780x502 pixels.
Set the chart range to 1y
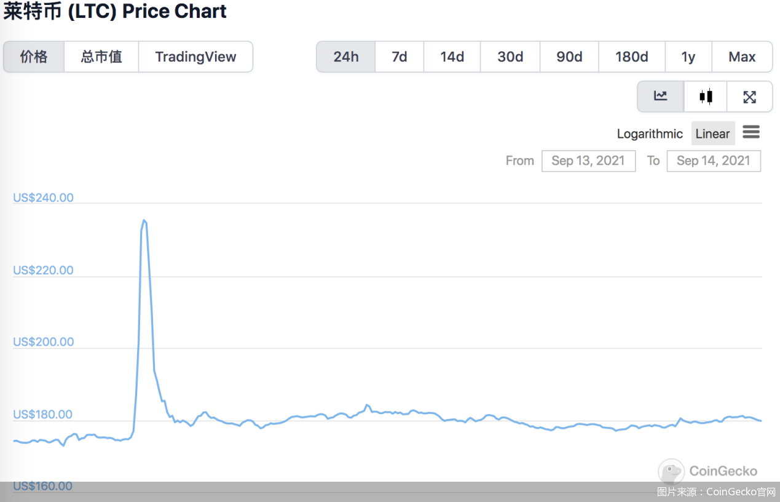point(688,57)
